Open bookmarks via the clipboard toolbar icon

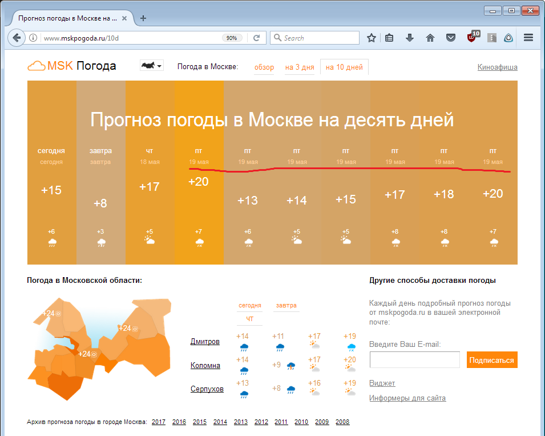(389, 37)
